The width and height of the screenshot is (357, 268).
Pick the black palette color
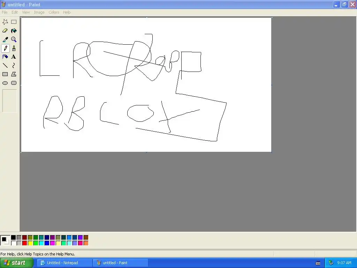coord(14,238)
